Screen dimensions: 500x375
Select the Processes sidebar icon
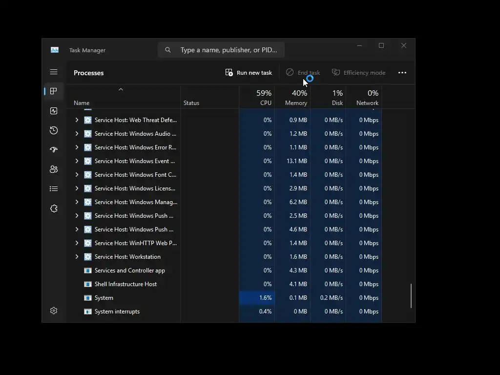[54, 91]
